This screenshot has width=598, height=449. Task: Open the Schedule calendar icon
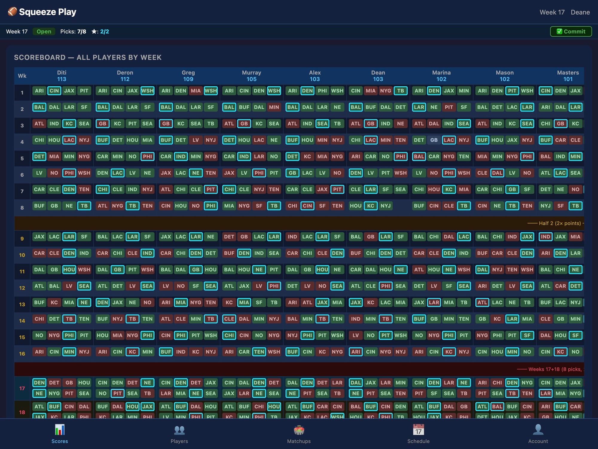coord(418,430)
